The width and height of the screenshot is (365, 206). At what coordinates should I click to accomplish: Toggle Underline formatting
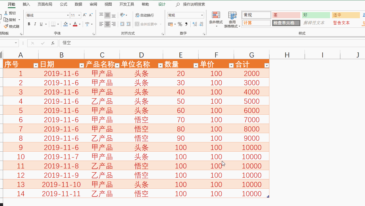pyautogui.click(x=41, y=24)
